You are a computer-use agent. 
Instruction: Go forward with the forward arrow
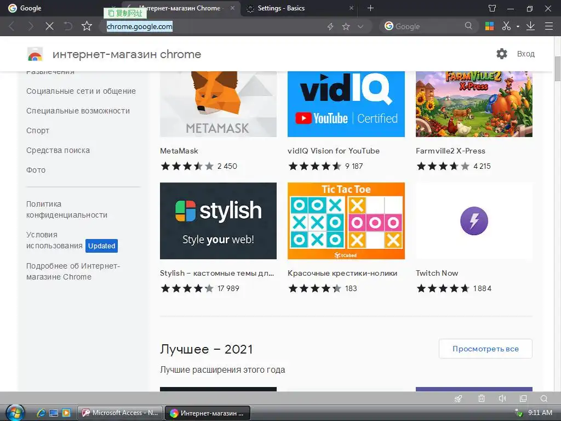(31, 26)
